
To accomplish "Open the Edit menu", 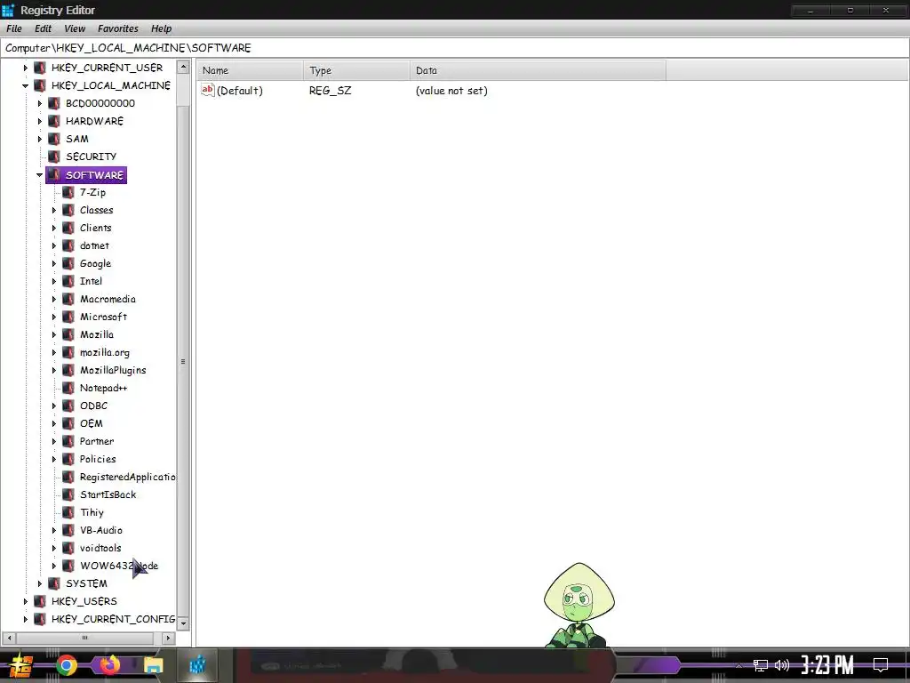I will 43,28.
